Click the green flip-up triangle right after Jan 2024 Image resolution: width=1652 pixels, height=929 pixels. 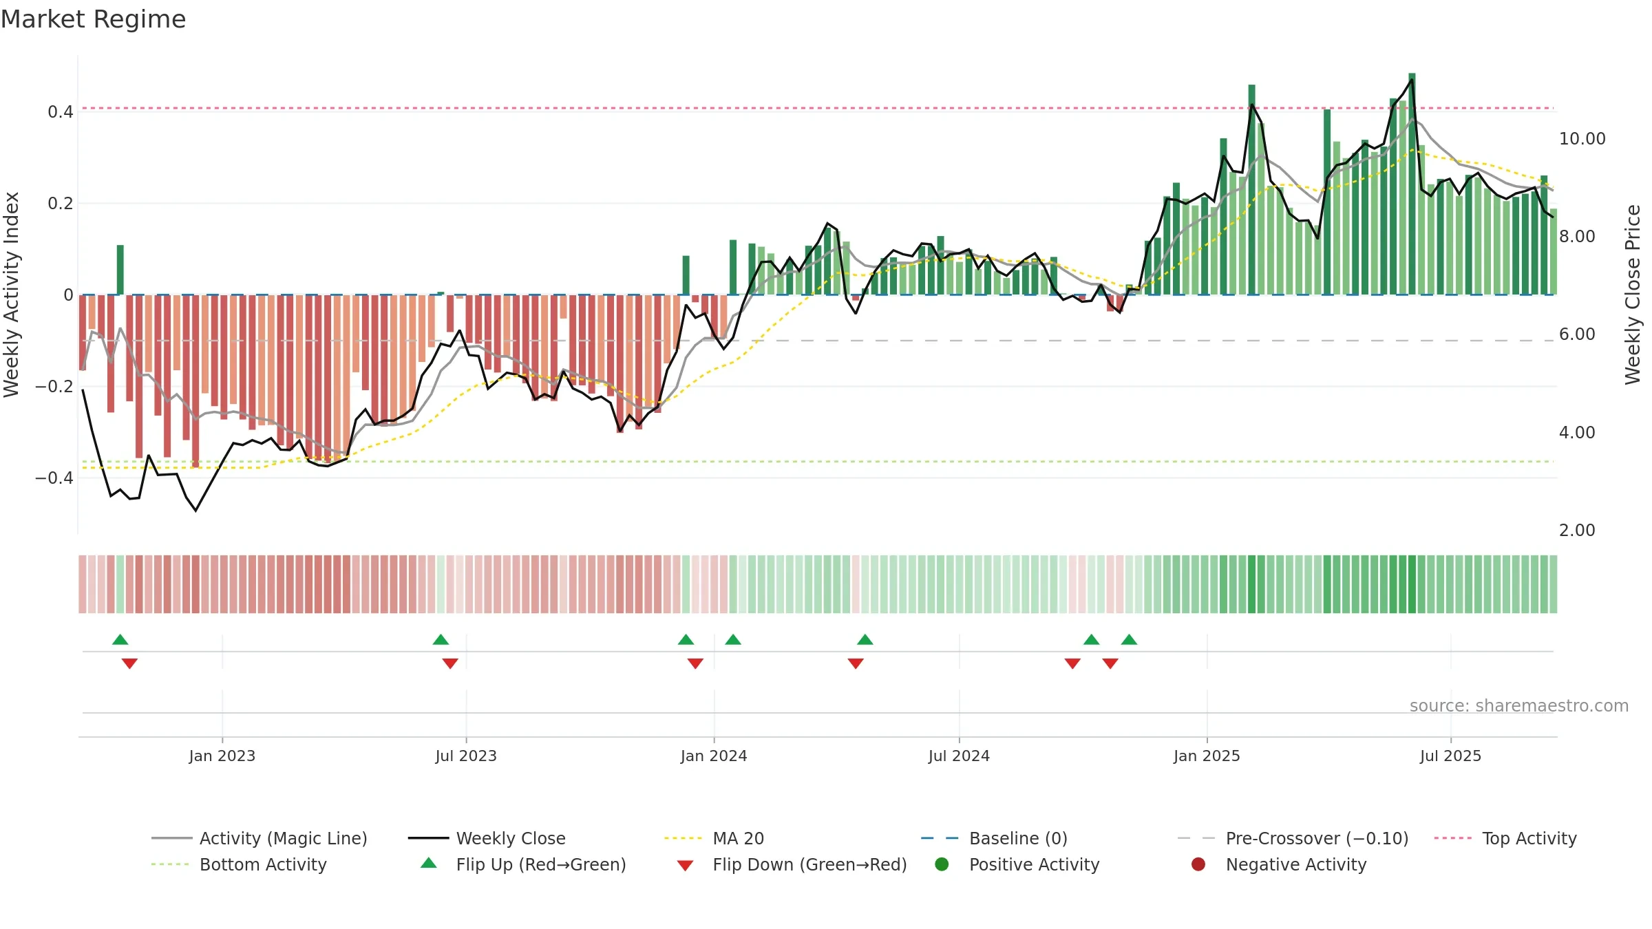(733, 640)
